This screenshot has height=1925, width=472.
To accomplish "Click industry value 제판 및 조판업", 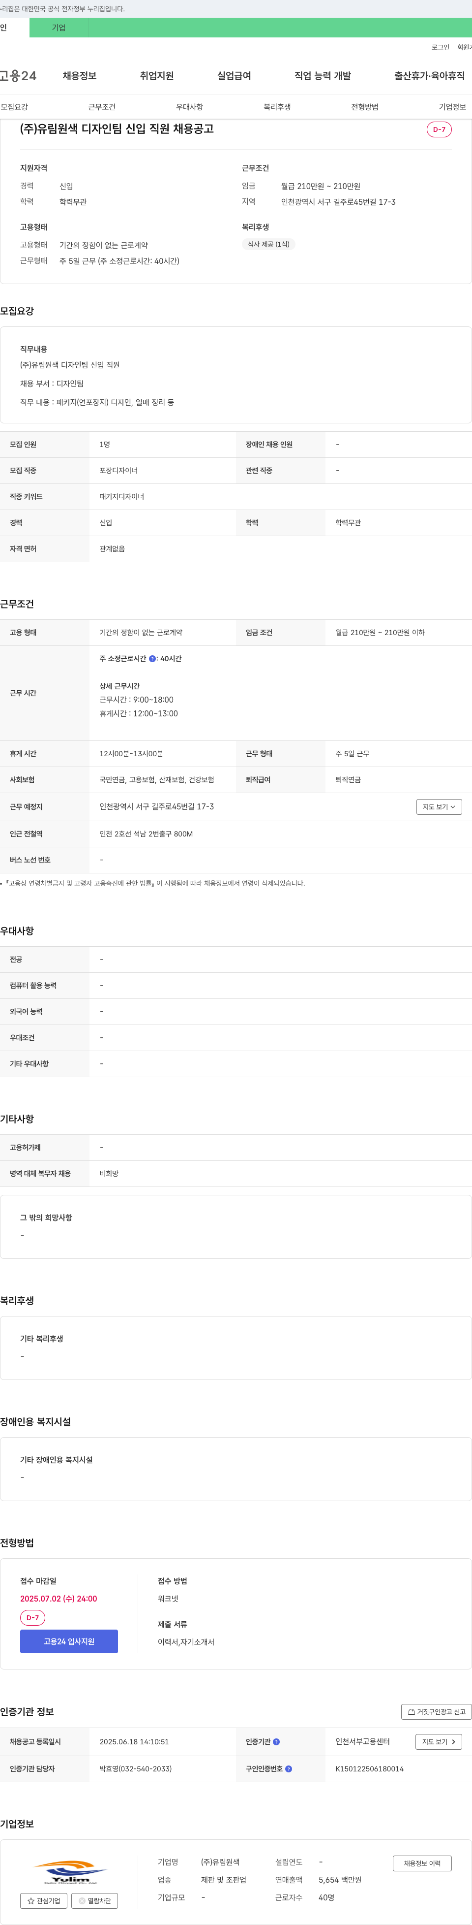I will 223,1879.
